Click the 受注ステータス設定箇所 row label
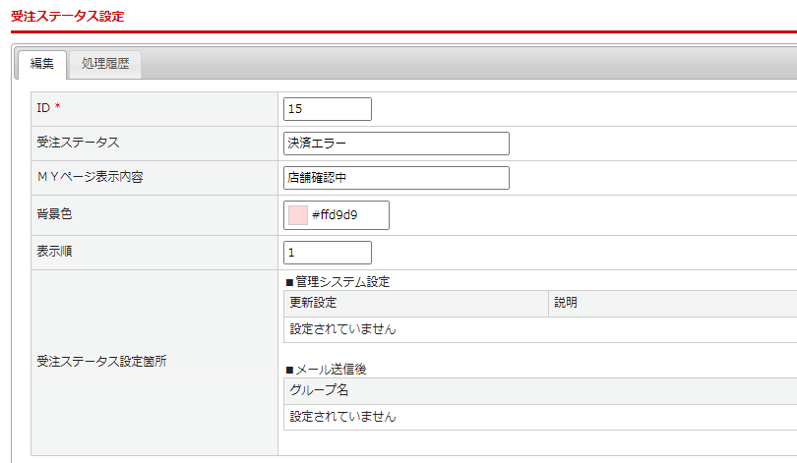797x463 pixels. (101, 361)
